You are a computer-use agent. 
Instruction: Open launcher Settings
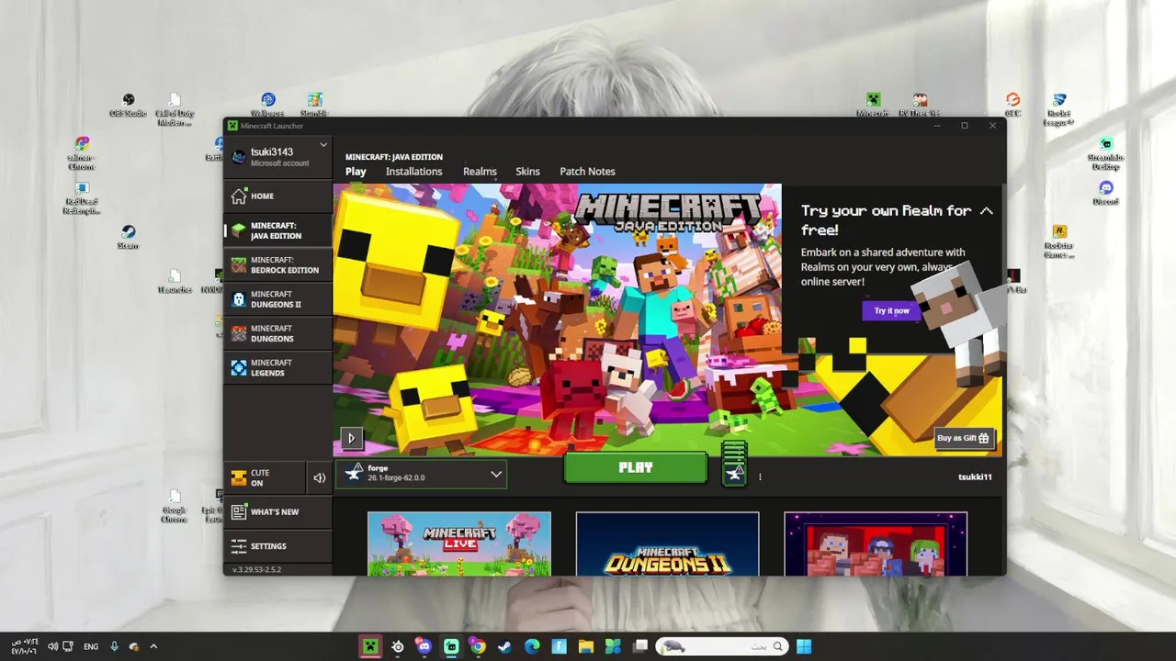(277, 546)
